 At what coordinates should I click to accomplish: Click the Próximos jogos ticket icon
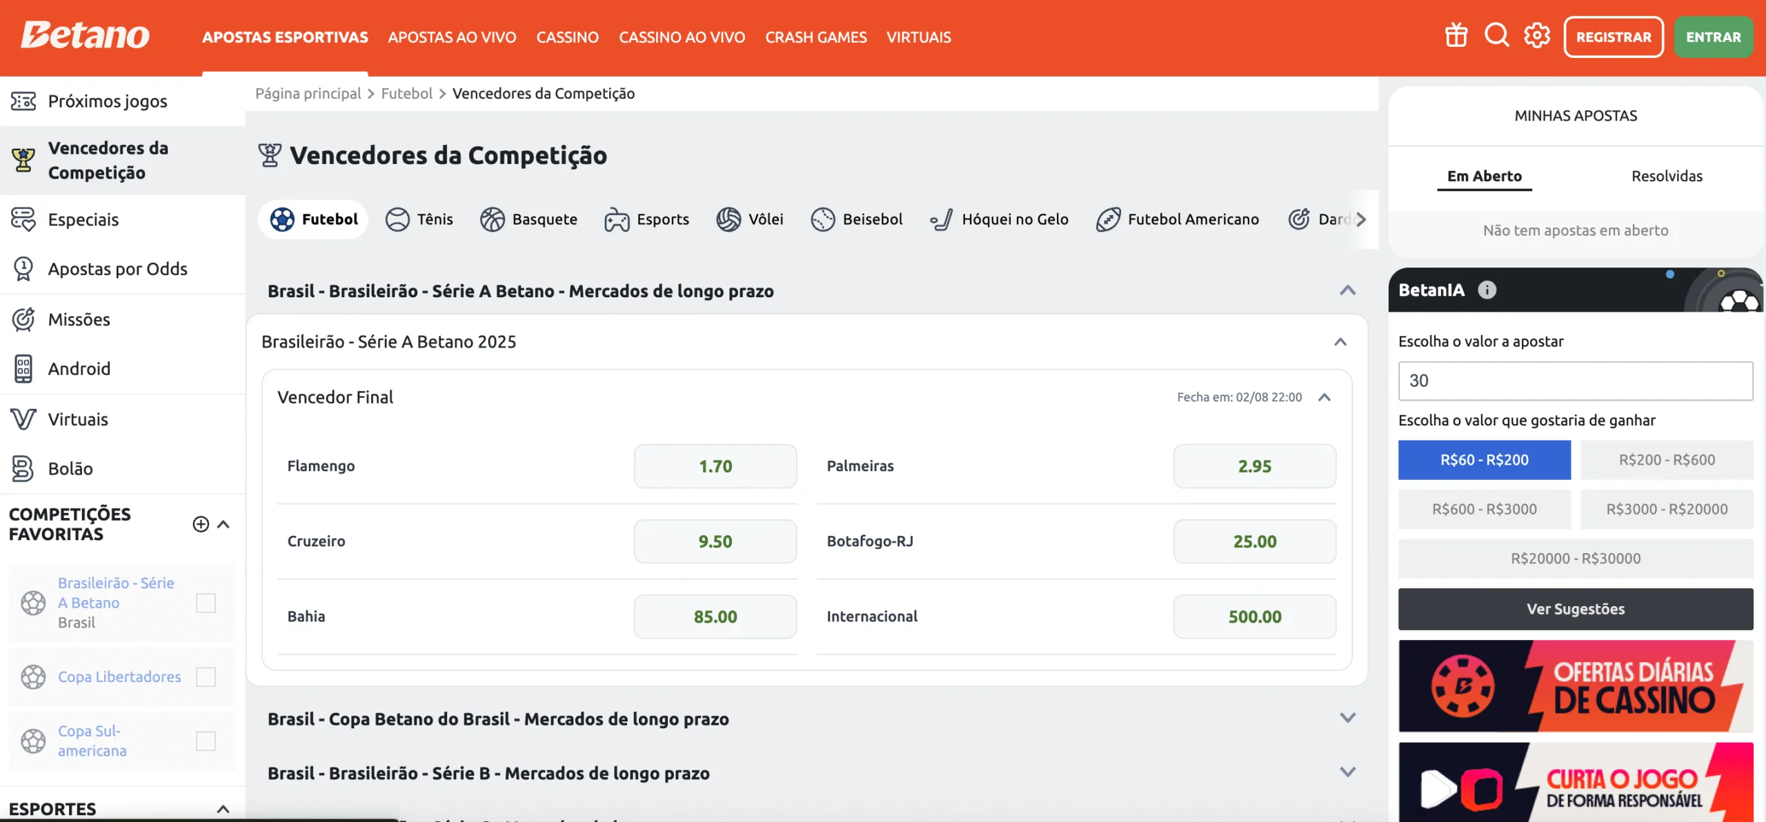pyautogui.click(x=23, y=101)
